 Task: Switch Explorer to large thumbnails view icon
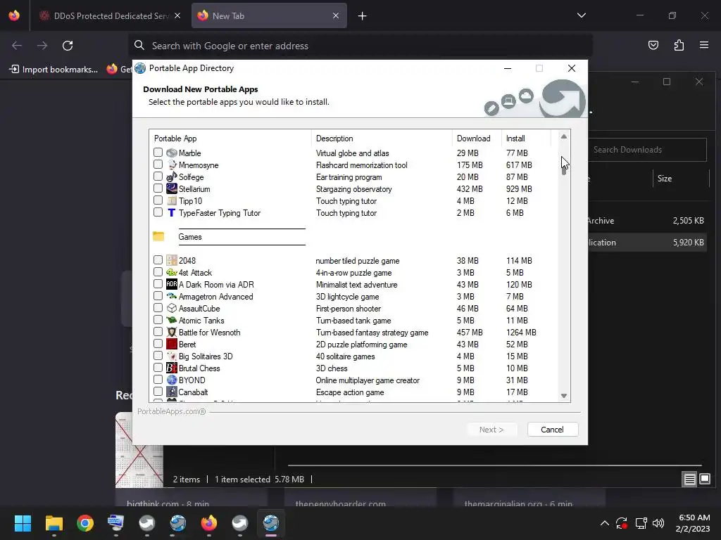[704, 480]
